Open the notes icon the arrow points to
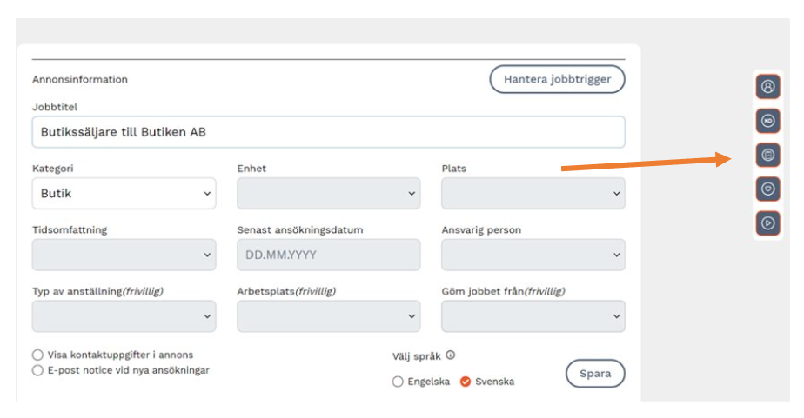Image resolution: width=804 pixels, height=418 pixels. tap(767, 156)
